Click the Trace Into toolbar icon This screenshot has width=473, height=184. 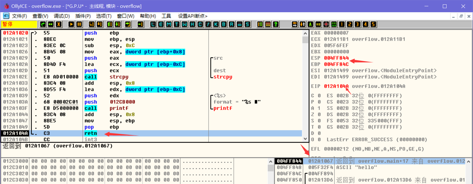pyautogui.click(x=110, y=24)
